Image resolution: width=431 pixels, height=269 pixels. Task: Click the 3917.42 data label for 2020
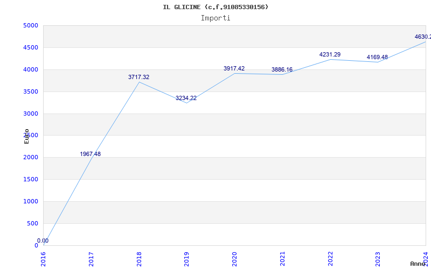coord(234,68)
